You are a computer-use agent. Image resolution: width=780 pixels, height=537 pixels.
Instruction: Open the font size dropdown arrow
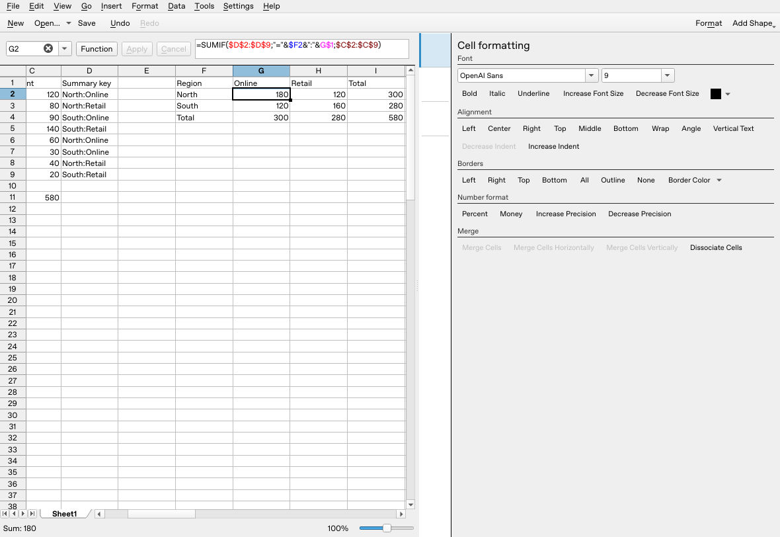coord(667,75)
